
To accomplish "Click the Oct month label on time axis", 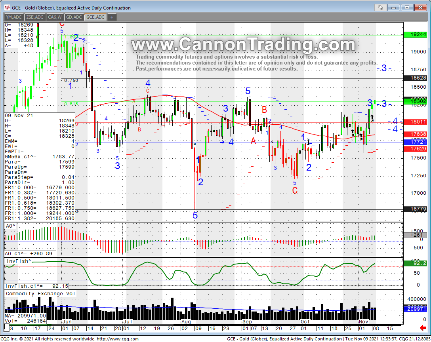I will [305, 322].
